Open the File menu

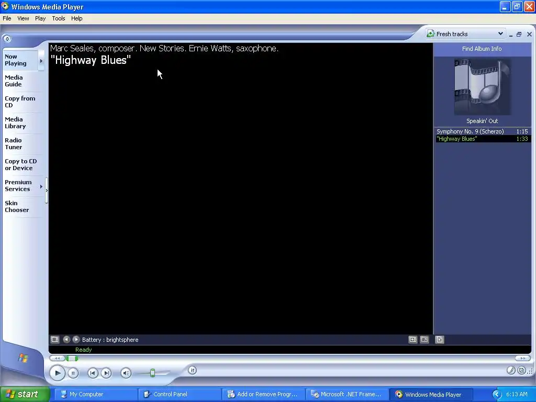7,18
